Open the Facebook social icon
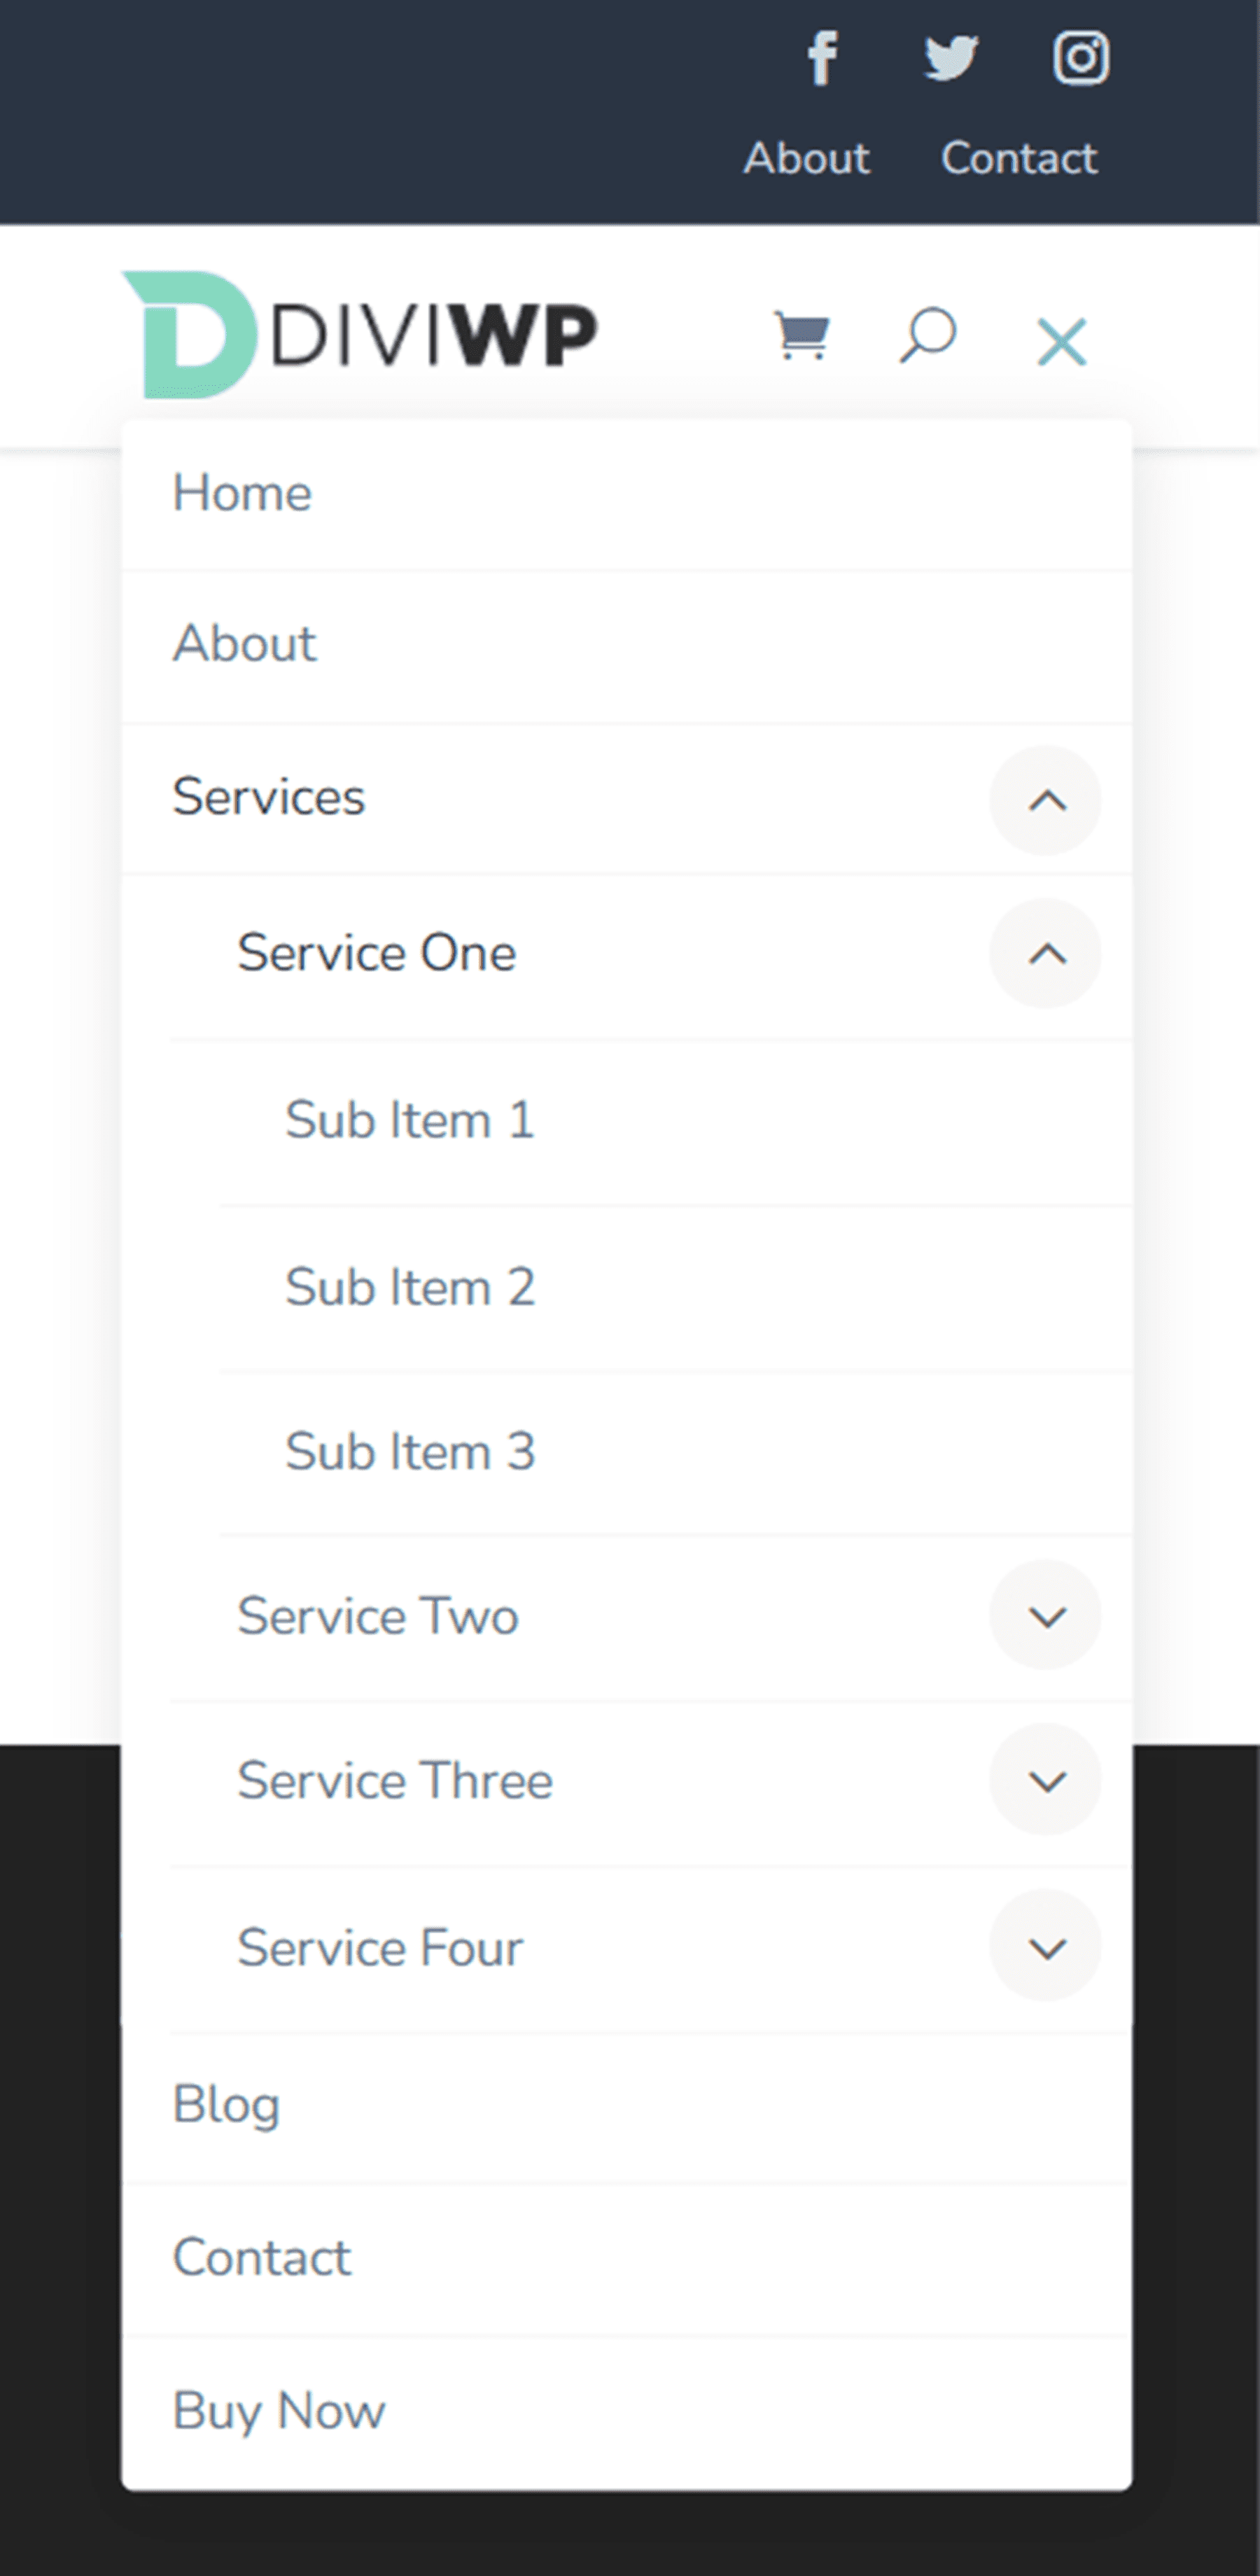The image size is (1260, 2576). (822, 57)
